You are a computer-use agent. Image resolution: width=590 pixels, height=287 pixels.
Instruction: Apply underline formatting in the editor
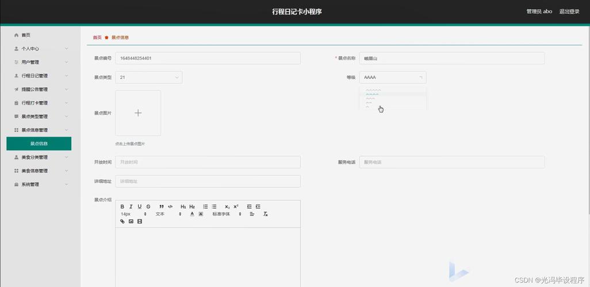(140, 207)
